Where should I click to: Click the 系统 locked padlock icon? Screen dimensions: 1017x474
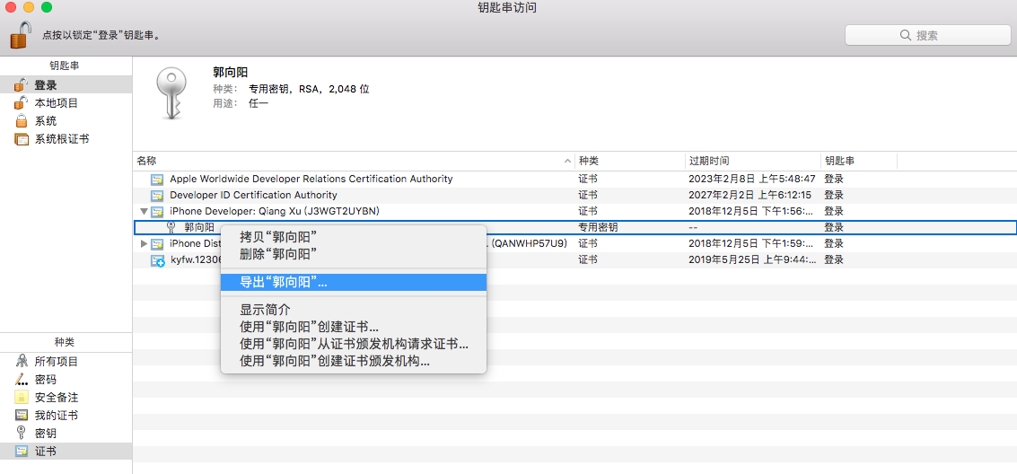tap(22, 121)
